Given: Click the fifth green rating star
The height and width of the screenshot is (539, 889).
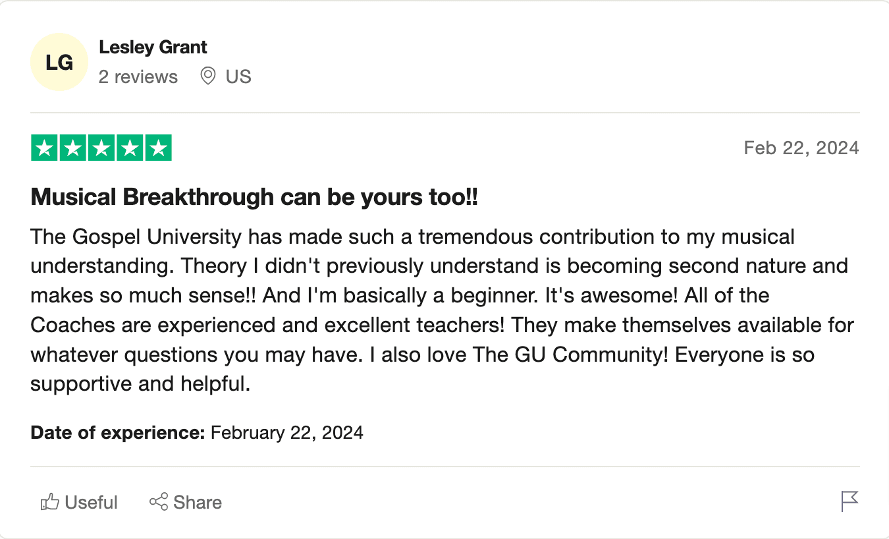Looking at the screenshot, I should pos(158,148).
